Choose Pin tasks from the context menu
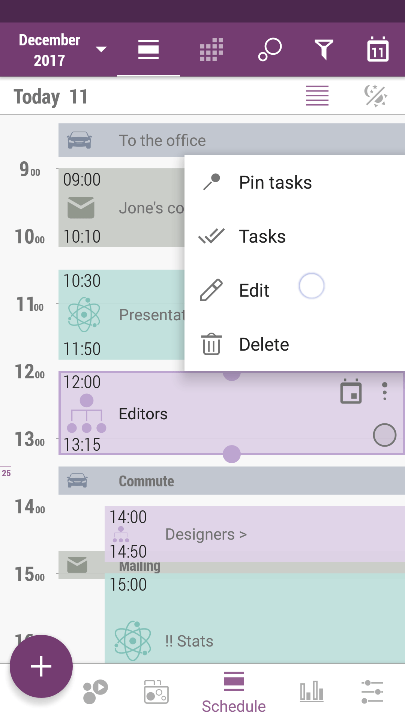Viewport: 405px width, 720px height. (275, 183)
